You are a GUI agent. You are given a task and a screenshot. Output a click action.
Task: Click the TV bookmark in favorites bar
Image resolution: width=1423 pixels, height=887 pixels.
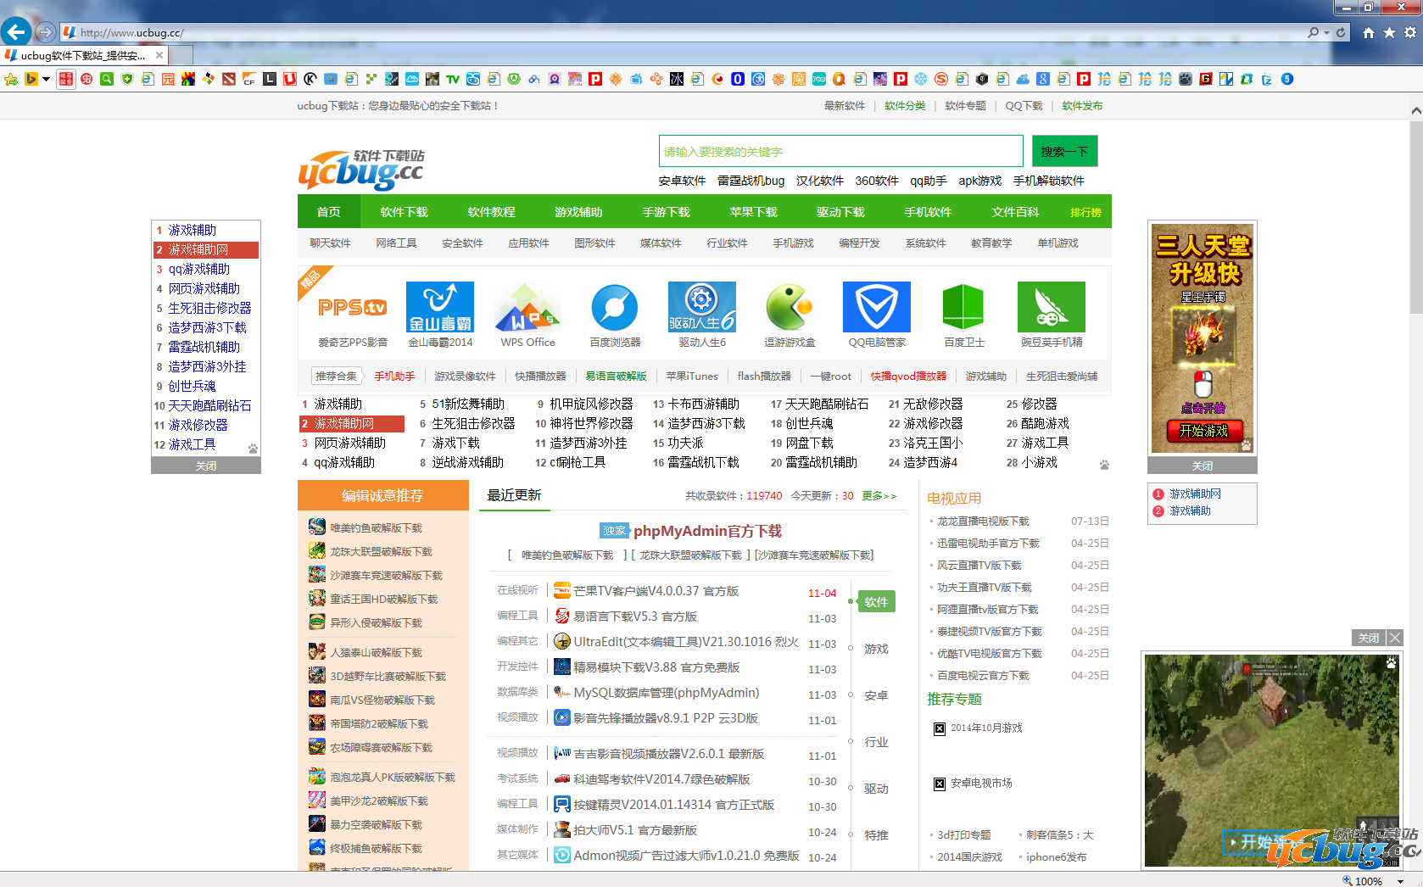453,79
